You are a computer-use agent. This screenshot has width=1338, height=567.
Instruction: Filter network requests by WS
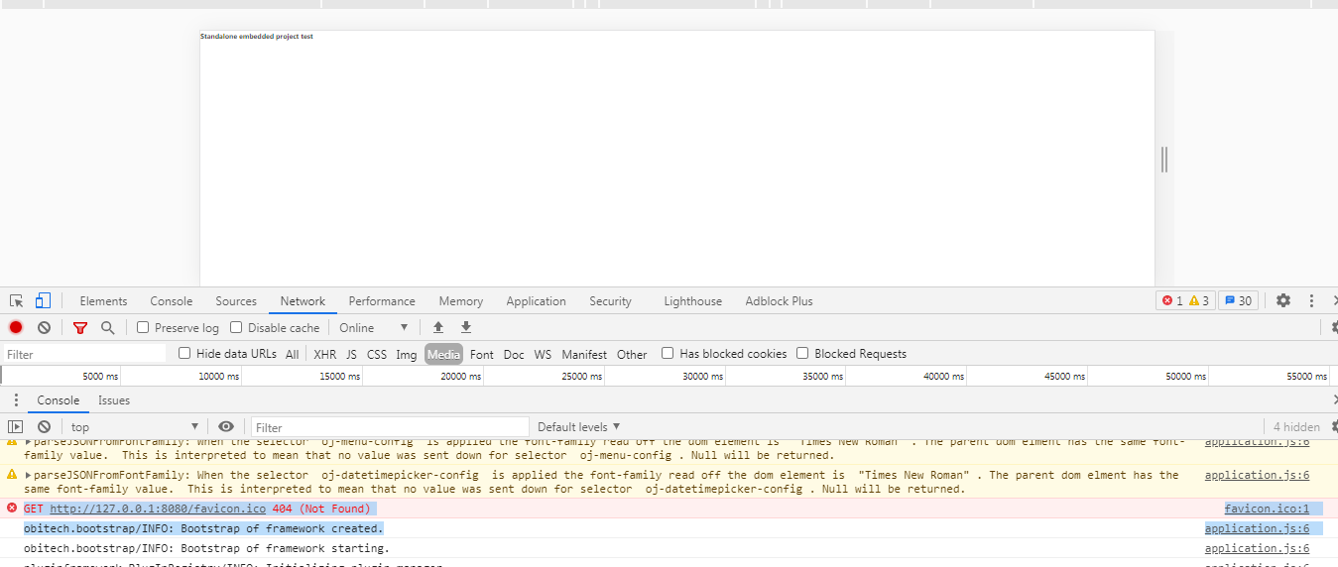coord(543,355)
